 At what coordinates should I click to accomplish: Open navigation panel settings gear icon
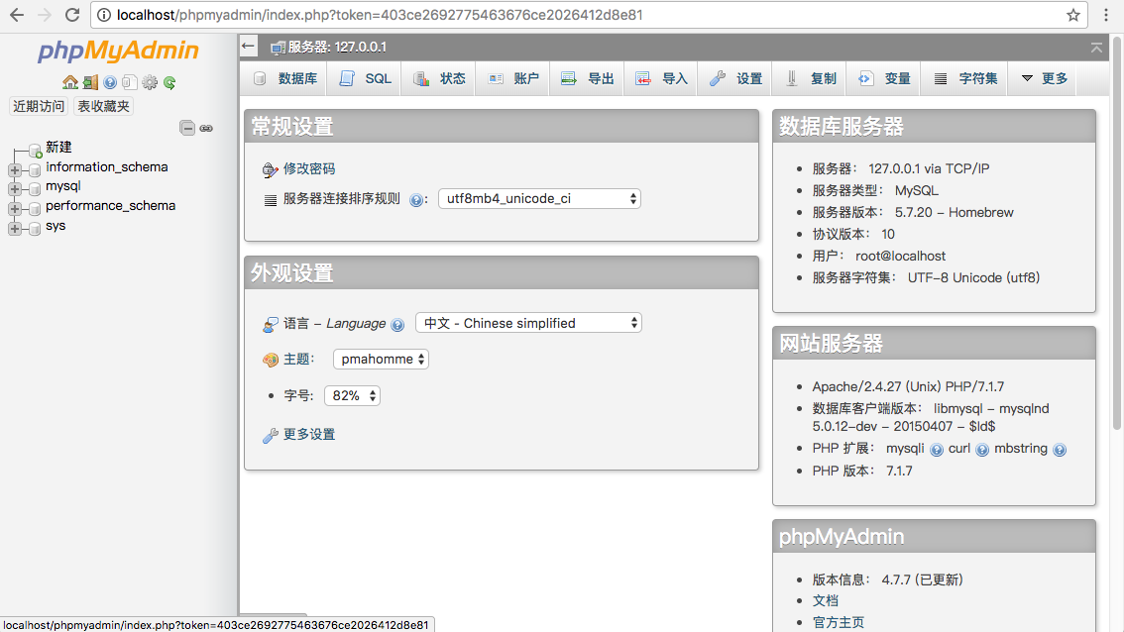tap(149, 82)
